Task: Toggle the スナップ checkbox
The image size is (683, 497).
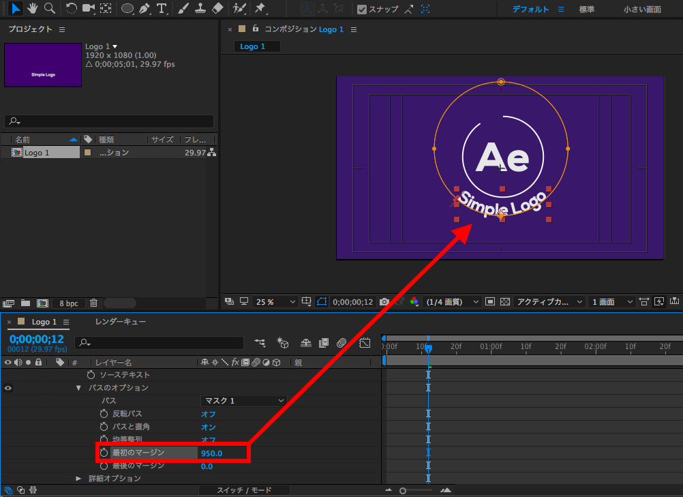Action: (x=362, y=10)
